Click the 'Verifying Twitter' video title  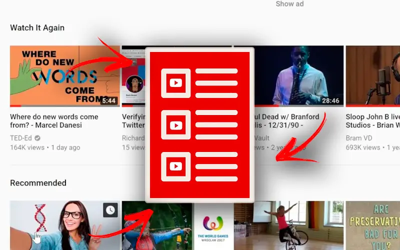point(133,121)
